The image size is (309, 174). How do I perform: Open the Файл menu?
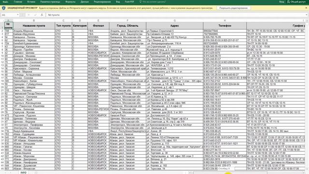coord(5,2)
